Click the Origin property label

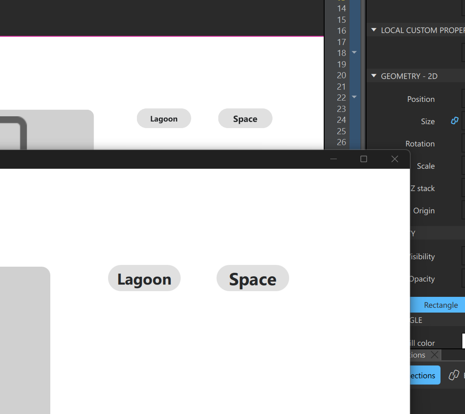(424, 211)
